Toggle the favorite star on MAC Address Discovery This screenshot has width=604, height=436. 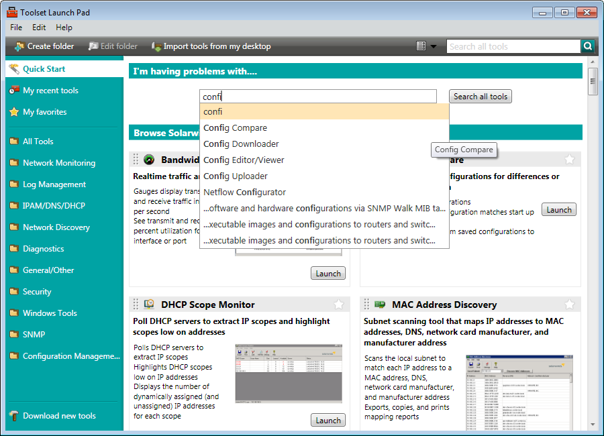coord(570,303)
